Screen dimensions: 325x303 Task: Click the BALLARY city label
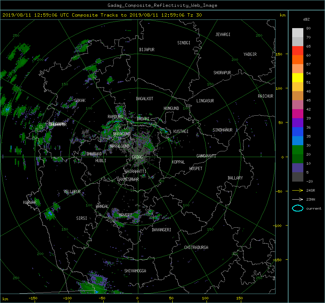[235, 178]
